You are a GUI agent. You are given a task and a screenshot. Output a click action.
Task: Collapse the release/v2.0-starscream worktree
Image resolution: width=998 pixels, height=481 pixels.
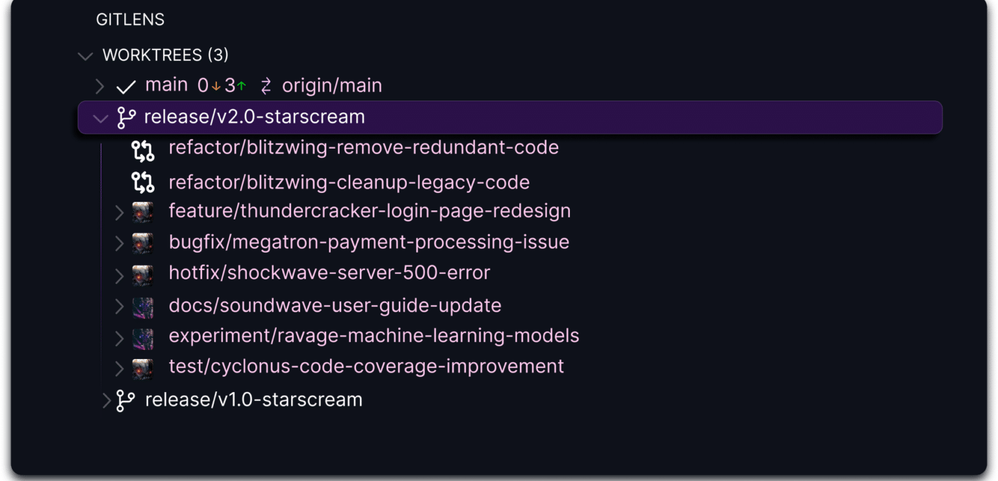click(x=101, y=118)
